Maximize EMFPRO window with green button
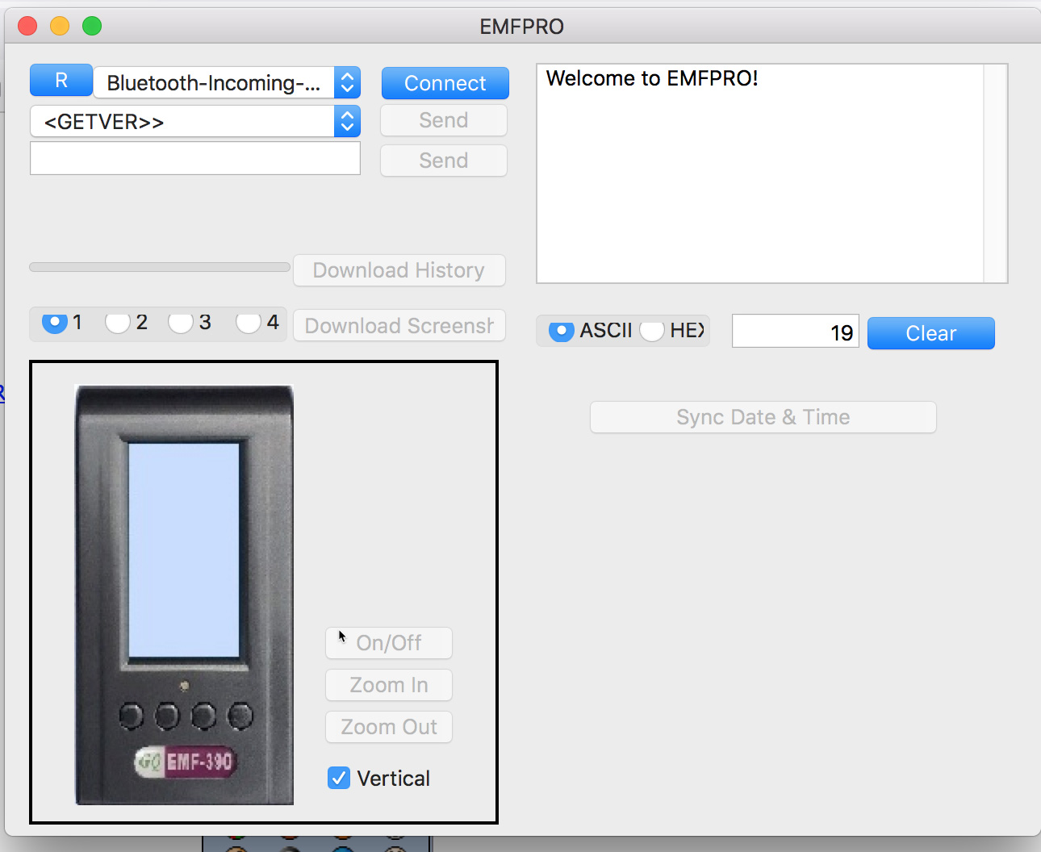Image resolution: width=1041 pixels, height=852 pixels. click(92, 26)
